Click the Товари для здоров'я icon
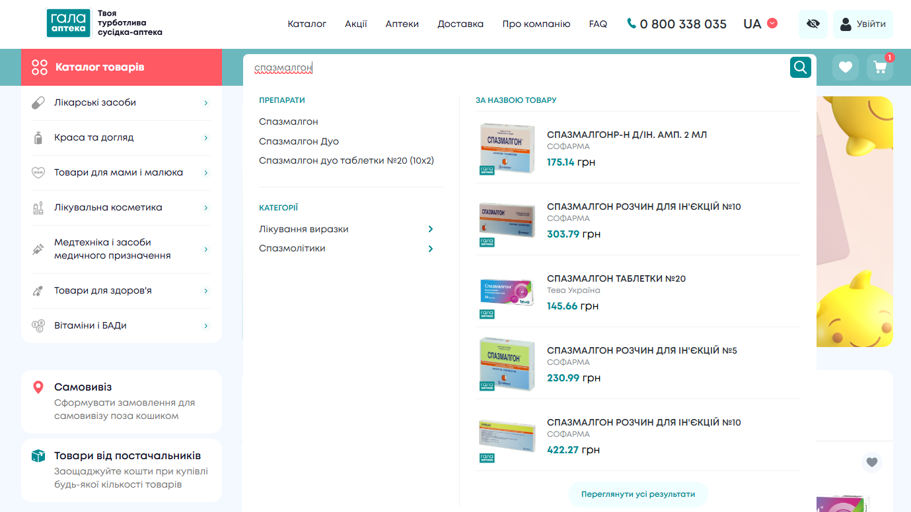The height and width of the screenshot is (512, 911). click(x=38, y=291)
